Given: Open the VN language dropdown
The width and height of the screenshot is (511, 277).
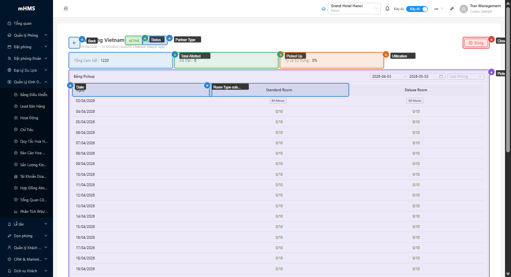Looking at the screenshot, I should point(438,9).
